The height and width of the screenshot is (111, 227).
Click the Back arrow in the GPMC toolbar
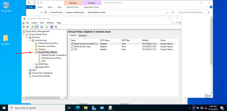click(x=24, y=27)
